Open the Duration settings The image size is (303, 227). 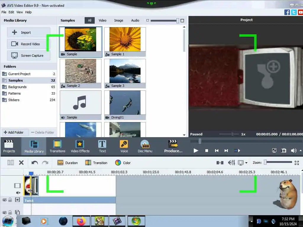tap(67, 163)
